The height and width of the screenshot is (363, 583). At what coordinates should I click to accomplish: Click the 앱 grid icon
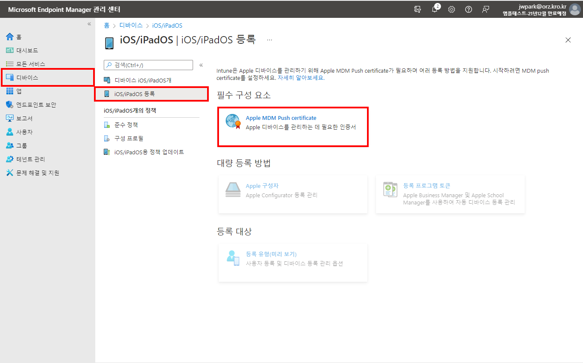10,91
